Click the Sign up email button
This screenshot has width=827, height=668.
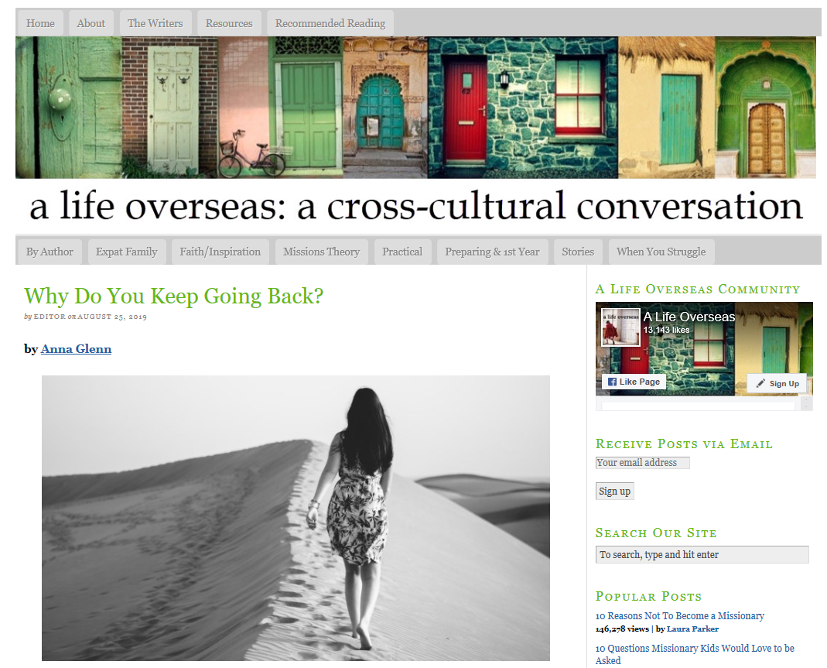[614, 492]
